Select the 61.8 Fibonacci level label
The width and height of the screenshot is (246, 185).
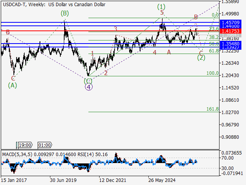pos(214,50)
